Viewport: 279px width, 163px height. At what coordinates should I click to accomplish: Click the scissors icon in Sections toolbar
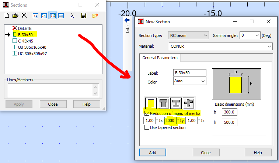pos(72,16)
